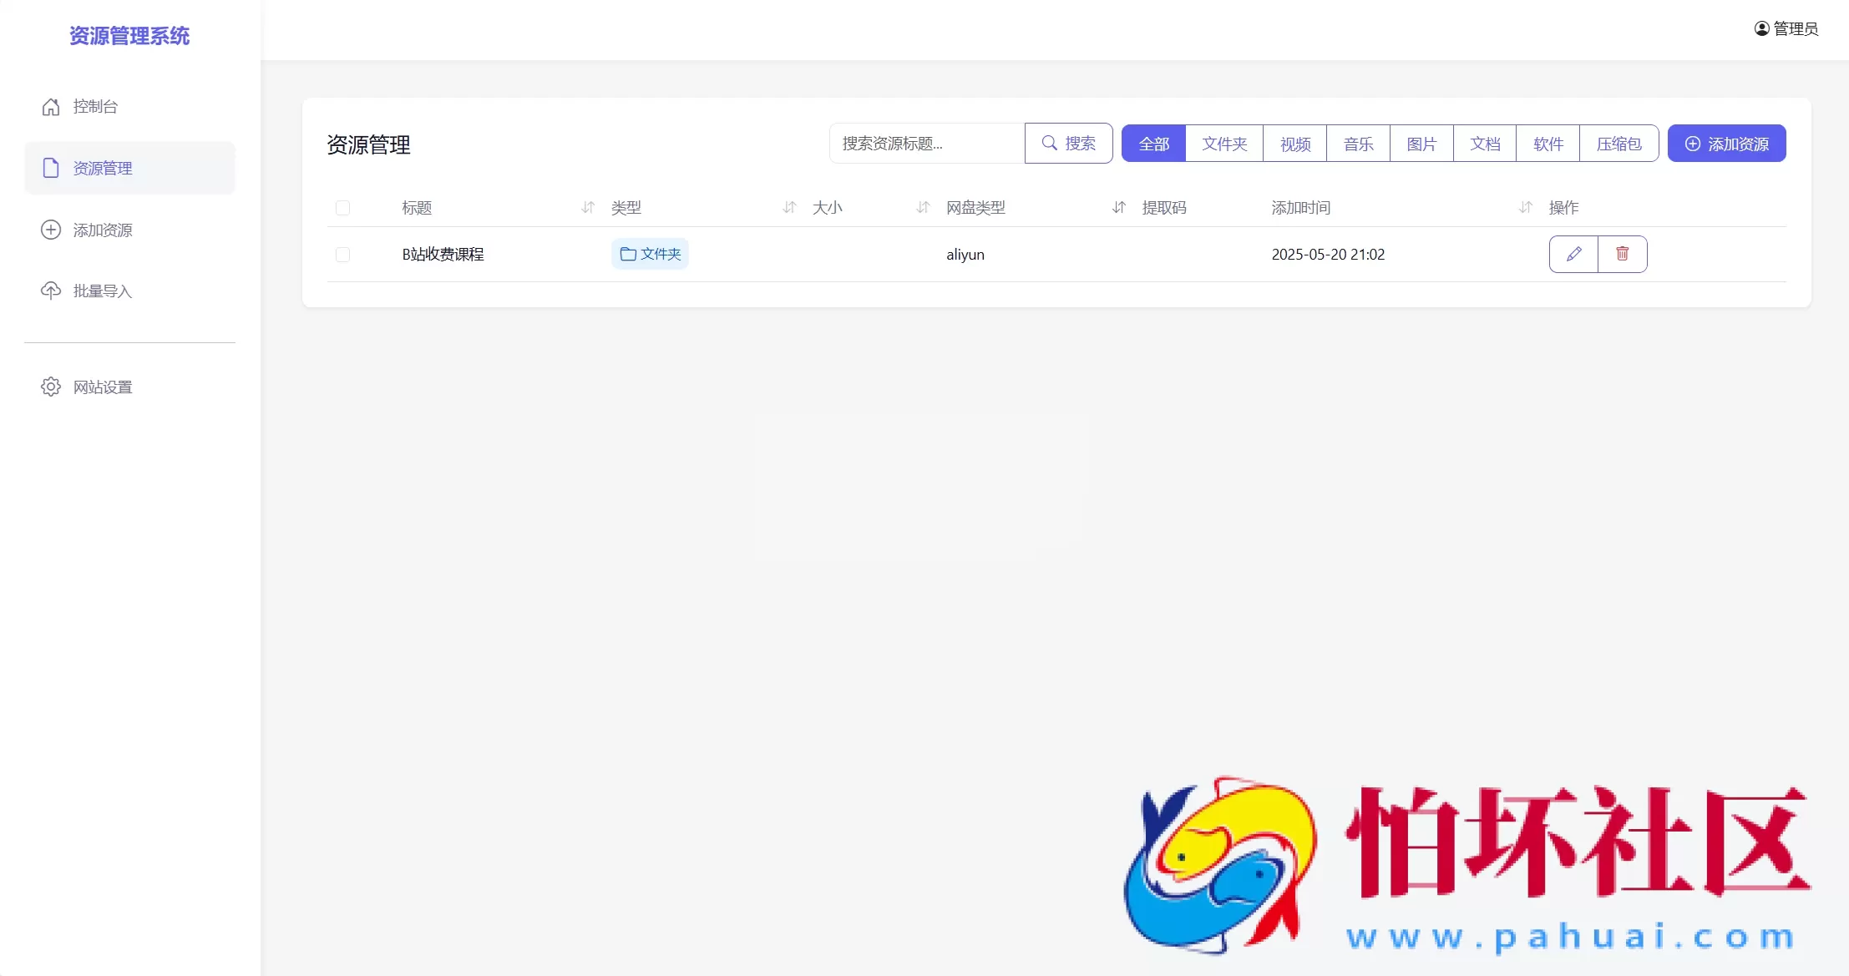Sort by 添加时间 using its sort arrows
The image size is (1849, 976).
(1526, 208)
